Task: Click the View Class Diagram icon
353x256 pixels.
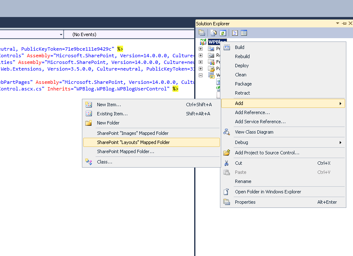Action: pos(227,132)
